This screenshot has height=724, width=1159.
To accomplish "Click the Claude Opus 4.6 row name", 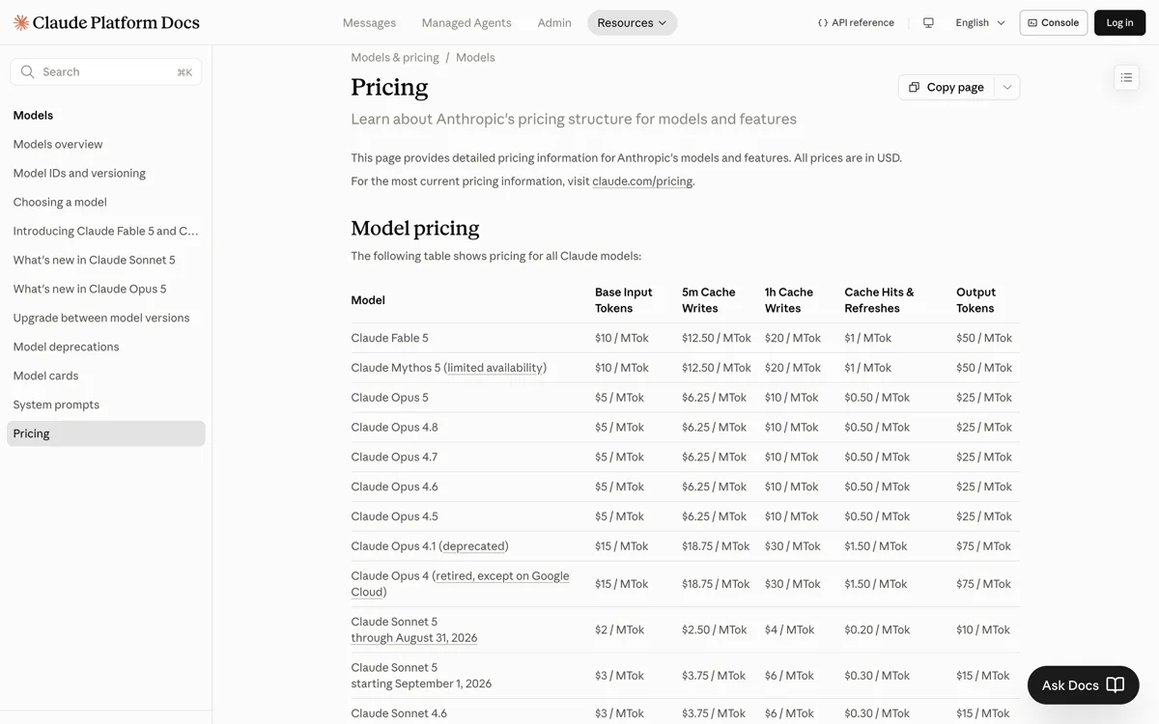I will point(394,487).
